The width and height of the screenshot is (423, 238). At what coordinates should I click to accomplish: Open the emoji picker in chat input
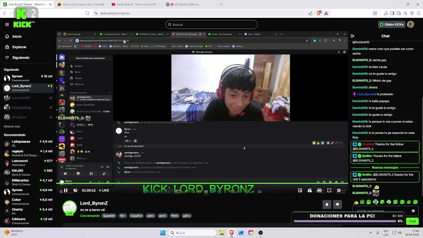tap(413, 211)
